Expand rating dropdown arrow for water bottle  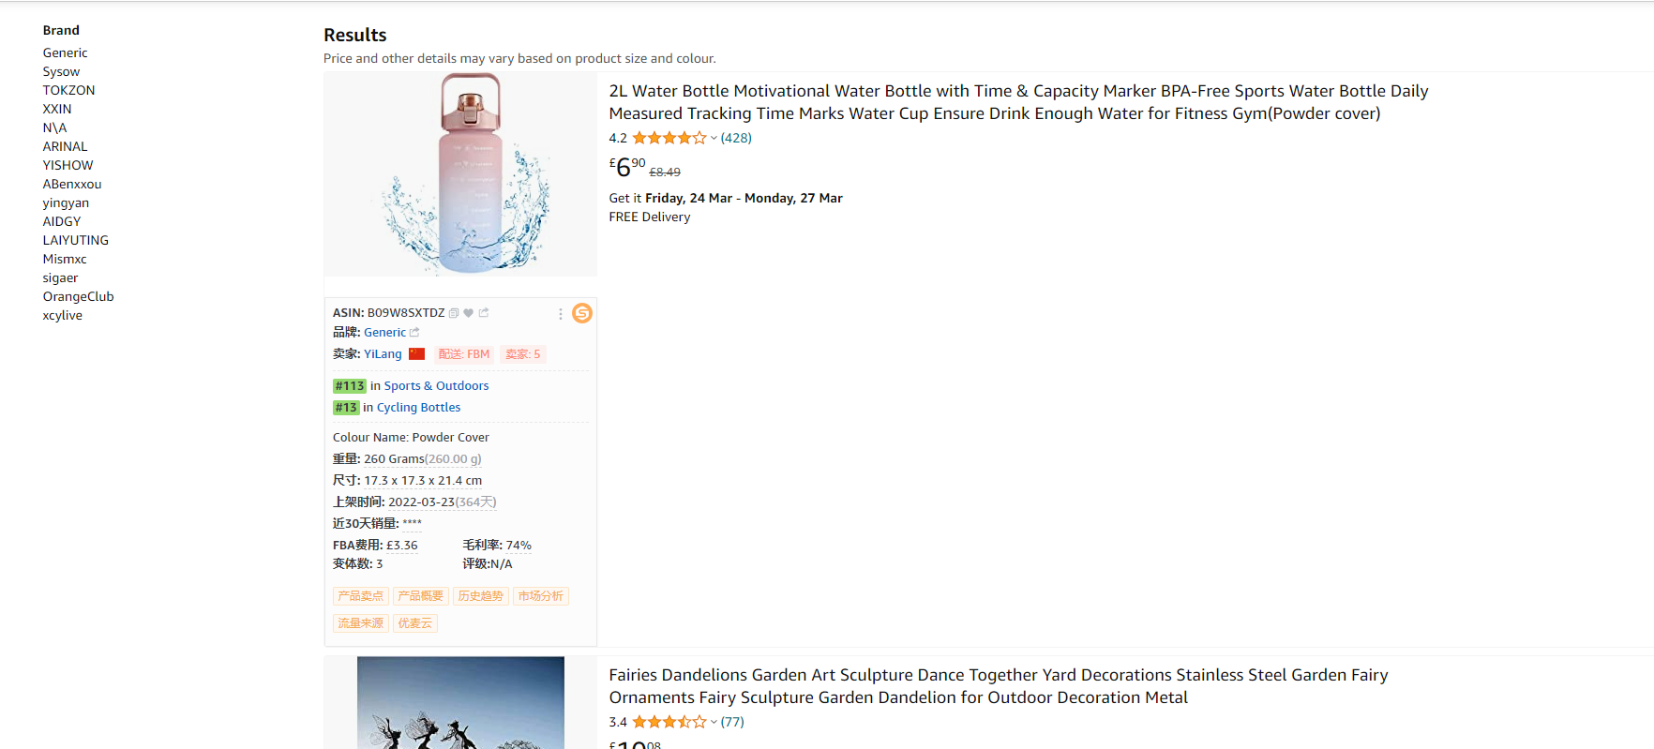coord(714,139)
